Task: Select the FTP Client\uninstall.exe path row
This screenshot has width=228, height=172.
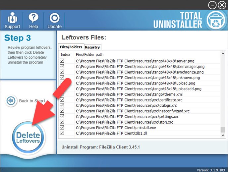Action: tap(116, 128)
